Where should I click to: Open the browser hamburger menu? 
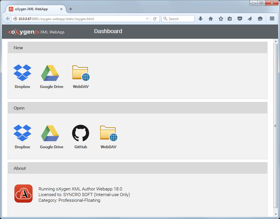272,19
